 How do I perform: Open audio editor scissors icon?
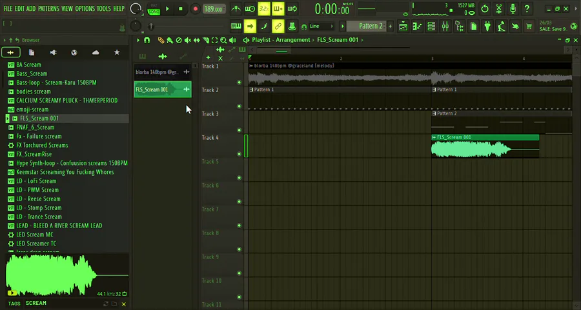tap(499, 8)
